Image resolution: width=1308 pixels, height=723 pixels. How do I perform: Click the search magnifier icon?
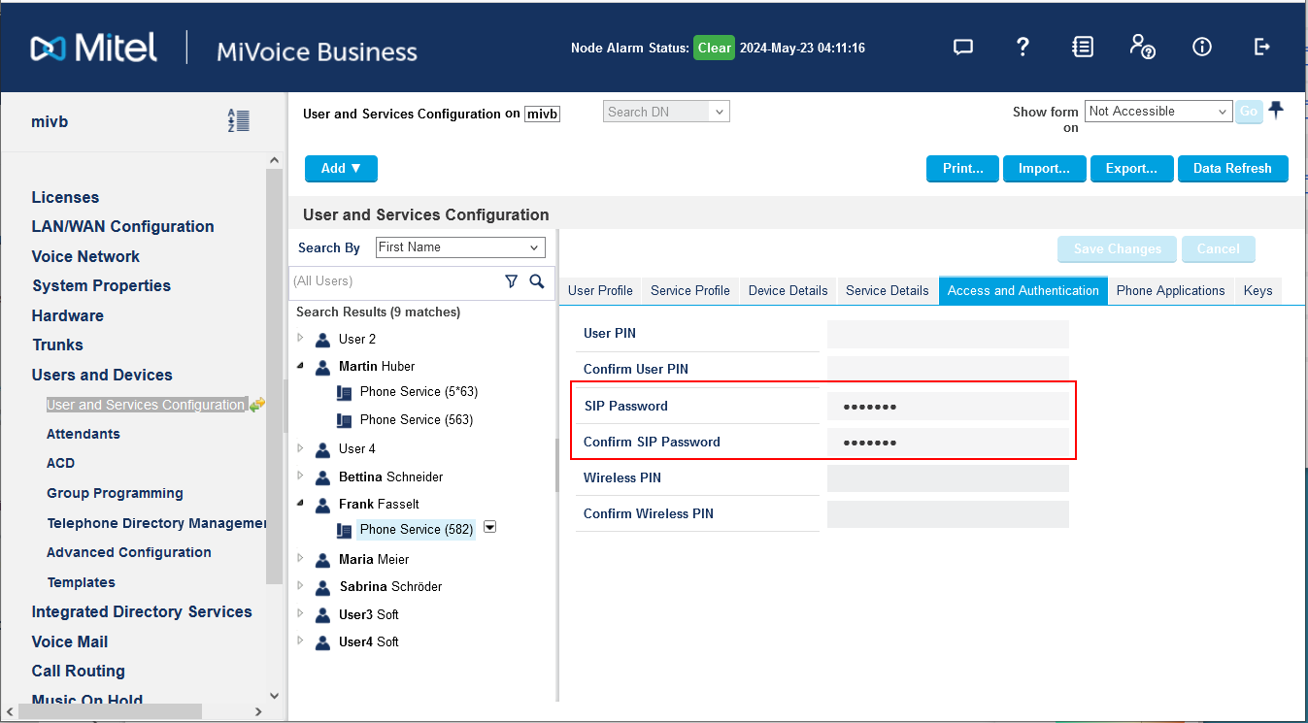[537, 281]
